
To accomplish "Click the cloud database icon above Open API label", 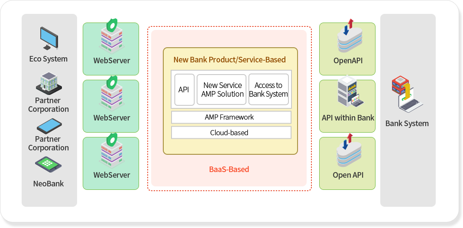I will 350,150.
